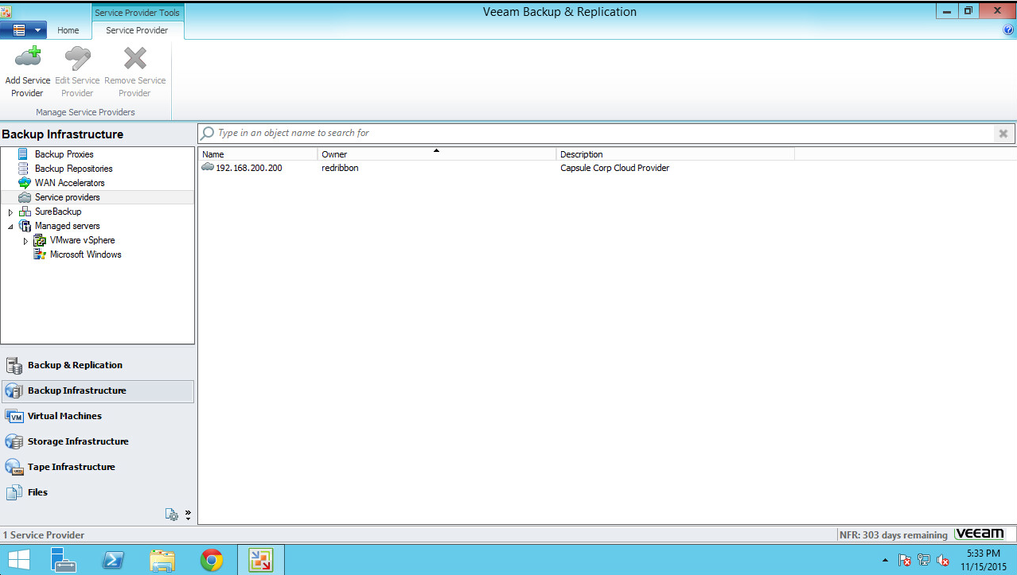Click the Backup Proxies icon
Image resolution: width=1017 pixels, height=575 pixels.
pyautogui.click(x=23, y=154)
